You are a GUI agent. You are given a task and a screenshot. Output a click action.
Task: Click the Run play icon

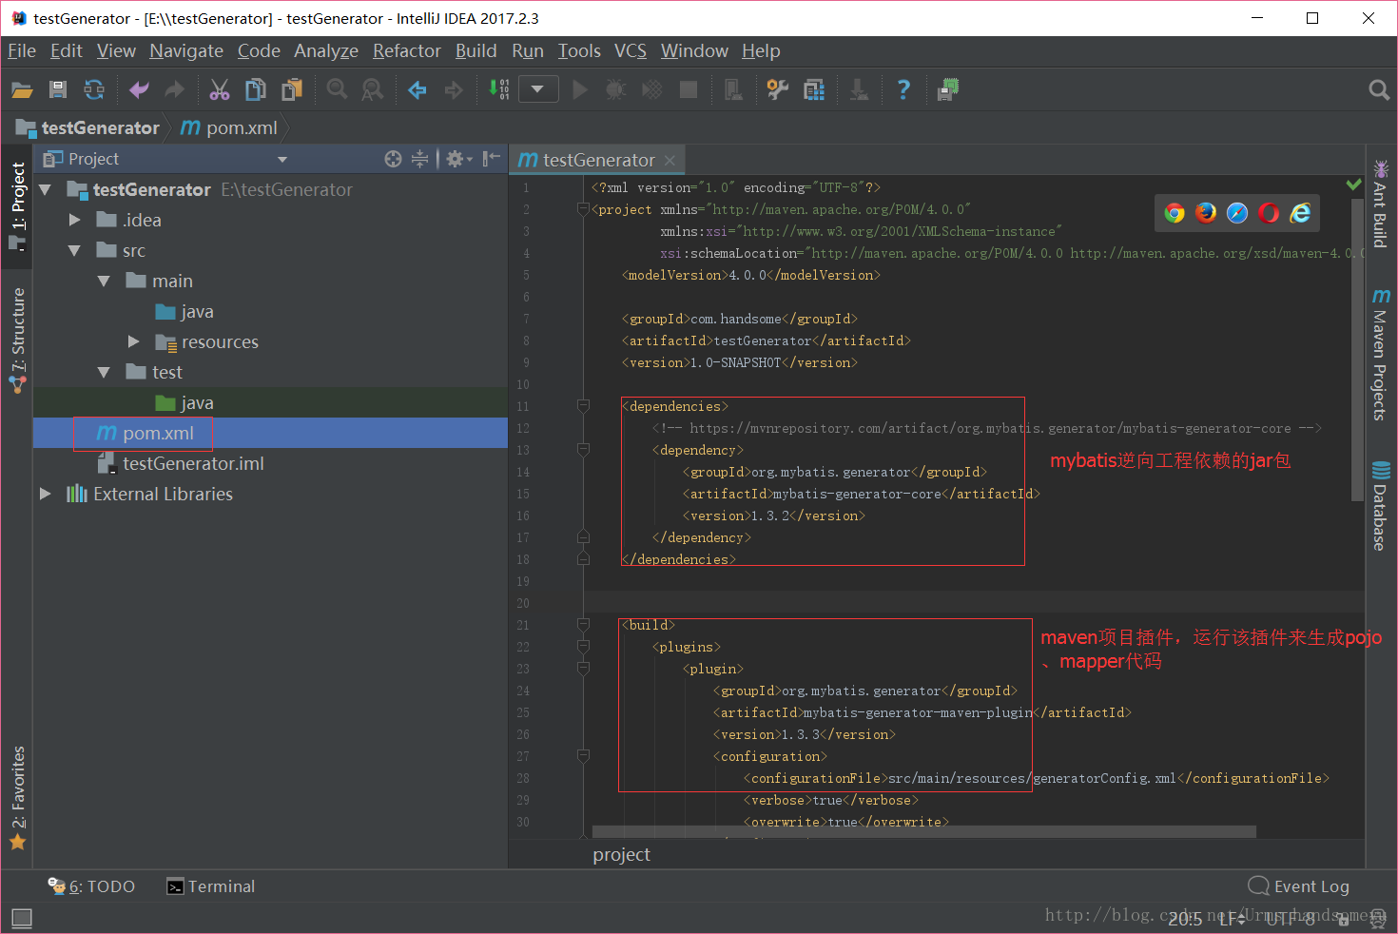pyautogui.click(x=580, y=90)
